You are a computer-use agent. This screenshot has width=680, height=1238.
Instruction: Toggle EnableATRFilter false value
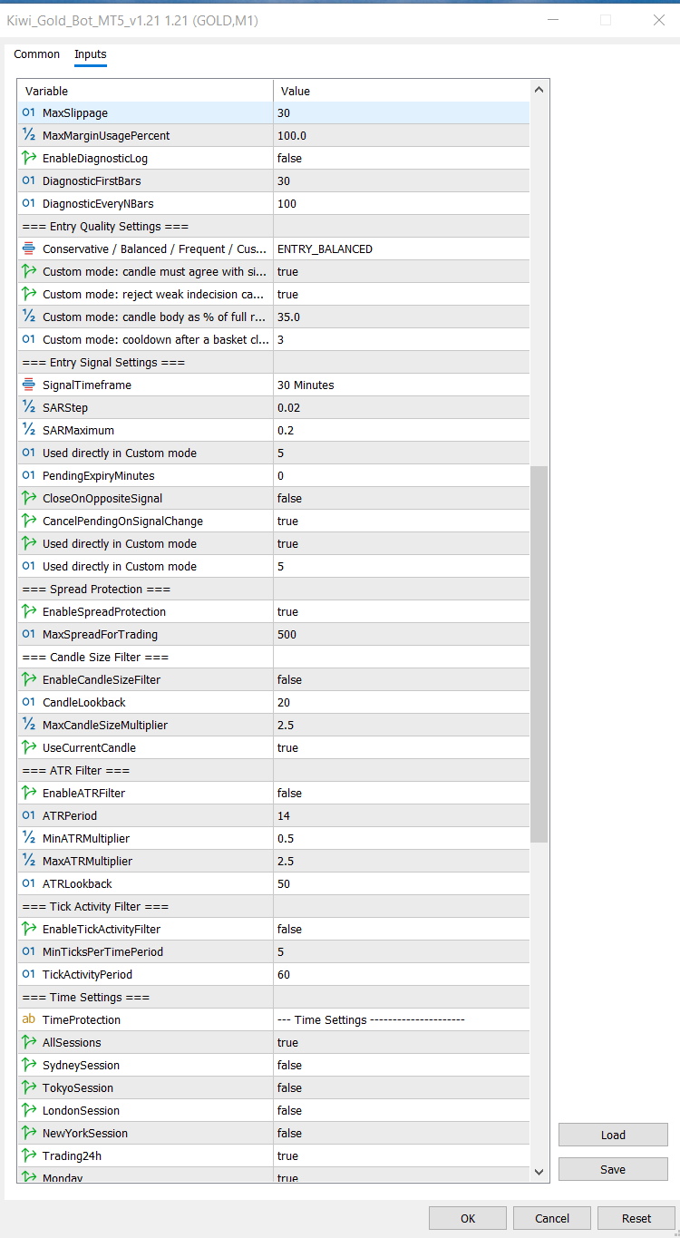coord(402,793)
